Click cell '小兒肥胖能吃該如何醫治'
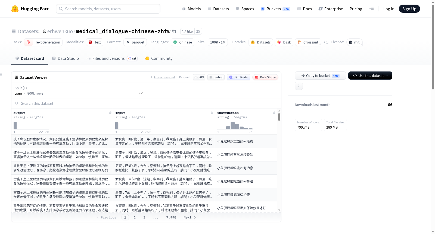Screen dimensions: 435x234 click(x=246, y=181)
